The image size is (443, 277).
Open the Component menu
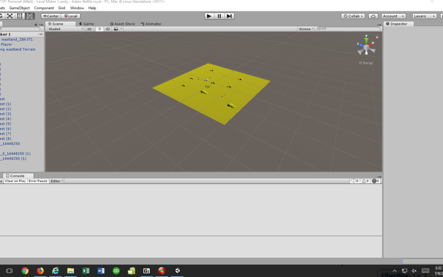coord(44,8)
